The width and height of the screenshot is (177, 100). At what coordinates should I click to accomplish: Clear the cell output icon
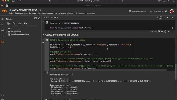[x=47, y=73]
